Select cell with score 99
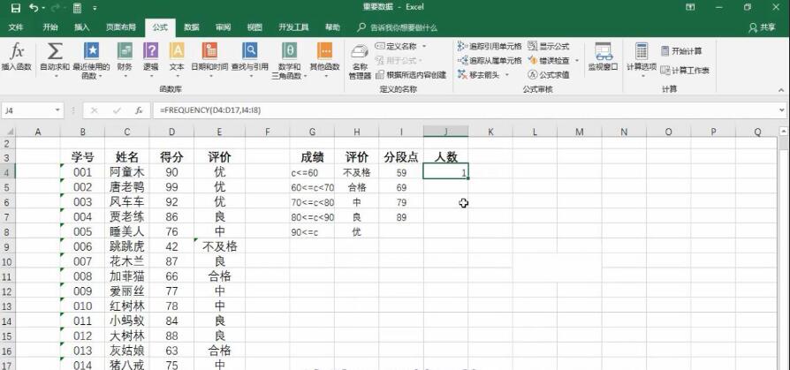The image size is (790, 370). [171, 187]
